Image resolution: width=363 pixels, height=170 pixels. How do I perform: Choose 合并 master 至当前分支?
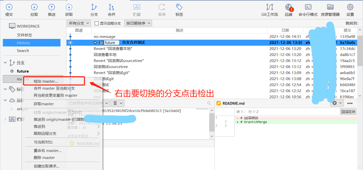pos(54,88)
